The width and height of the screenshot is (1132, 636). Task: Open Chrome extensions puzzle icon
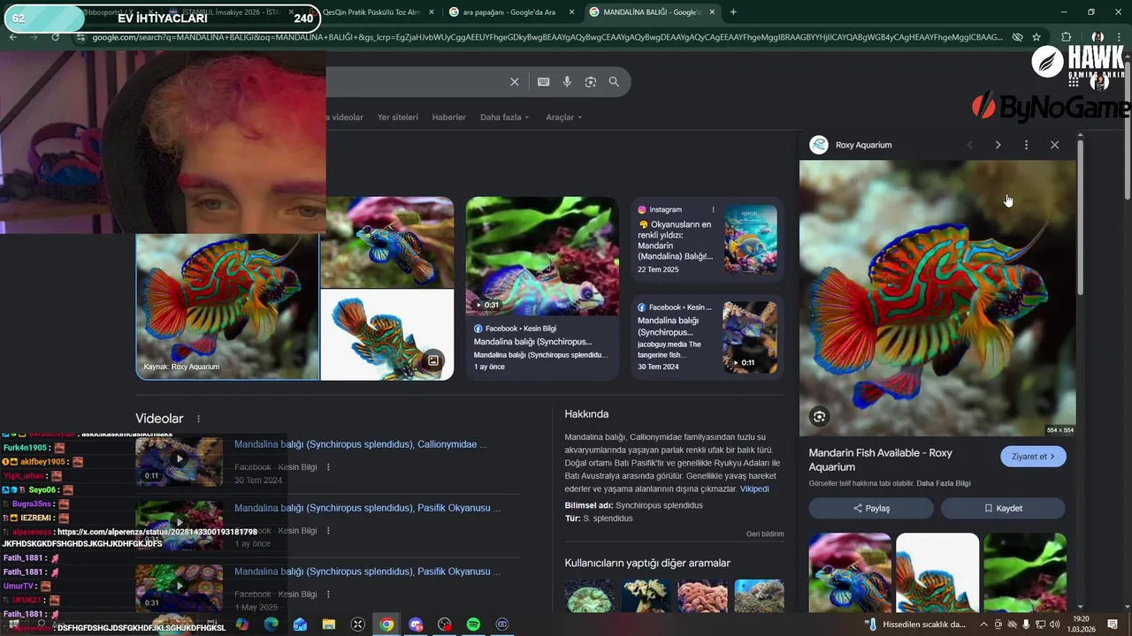tap(1066, 37)
